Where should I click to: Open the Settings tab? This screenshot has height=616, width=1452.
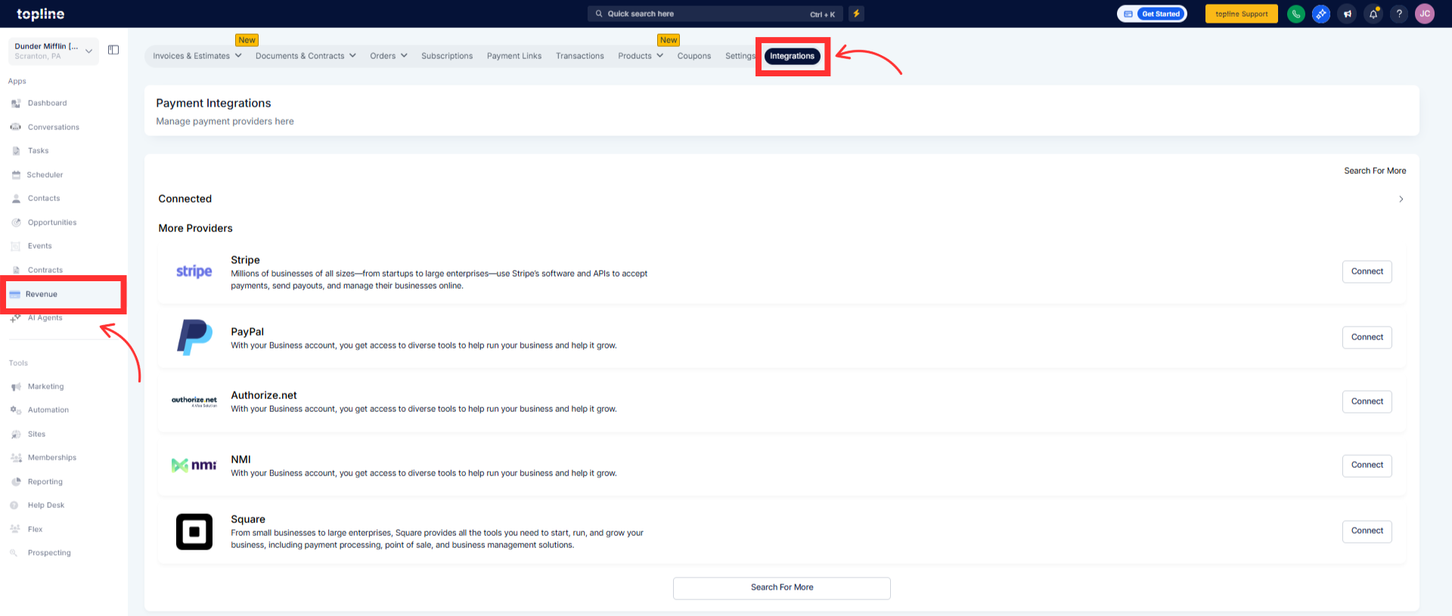[740, 56]
